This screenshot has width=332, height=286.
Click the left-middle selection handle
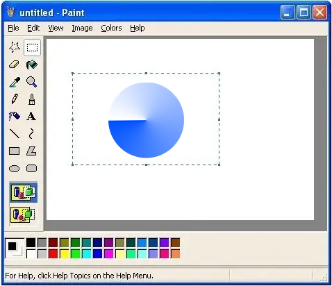pos(73,119)
